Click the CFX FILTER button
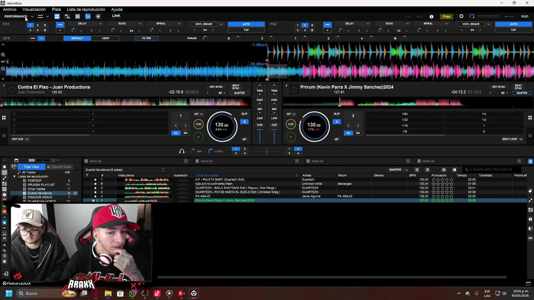 [146, 38]
